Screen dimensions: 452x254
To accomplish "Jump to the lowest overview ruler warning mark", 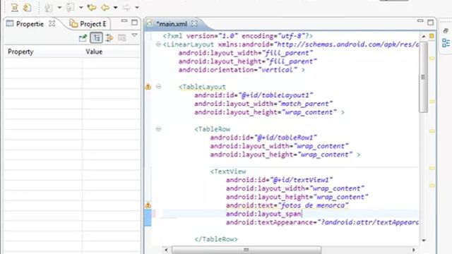I will click(432, 186).
